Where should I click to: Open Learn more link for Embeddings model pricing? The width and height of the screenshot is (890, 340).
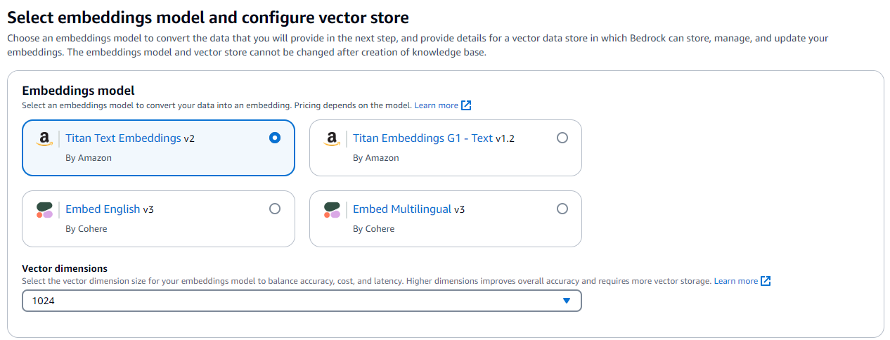pyautogui.click(x=436, y=105)
